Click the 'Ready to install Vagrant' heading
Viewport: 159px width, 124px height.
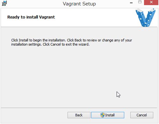[x=31, y=17]
